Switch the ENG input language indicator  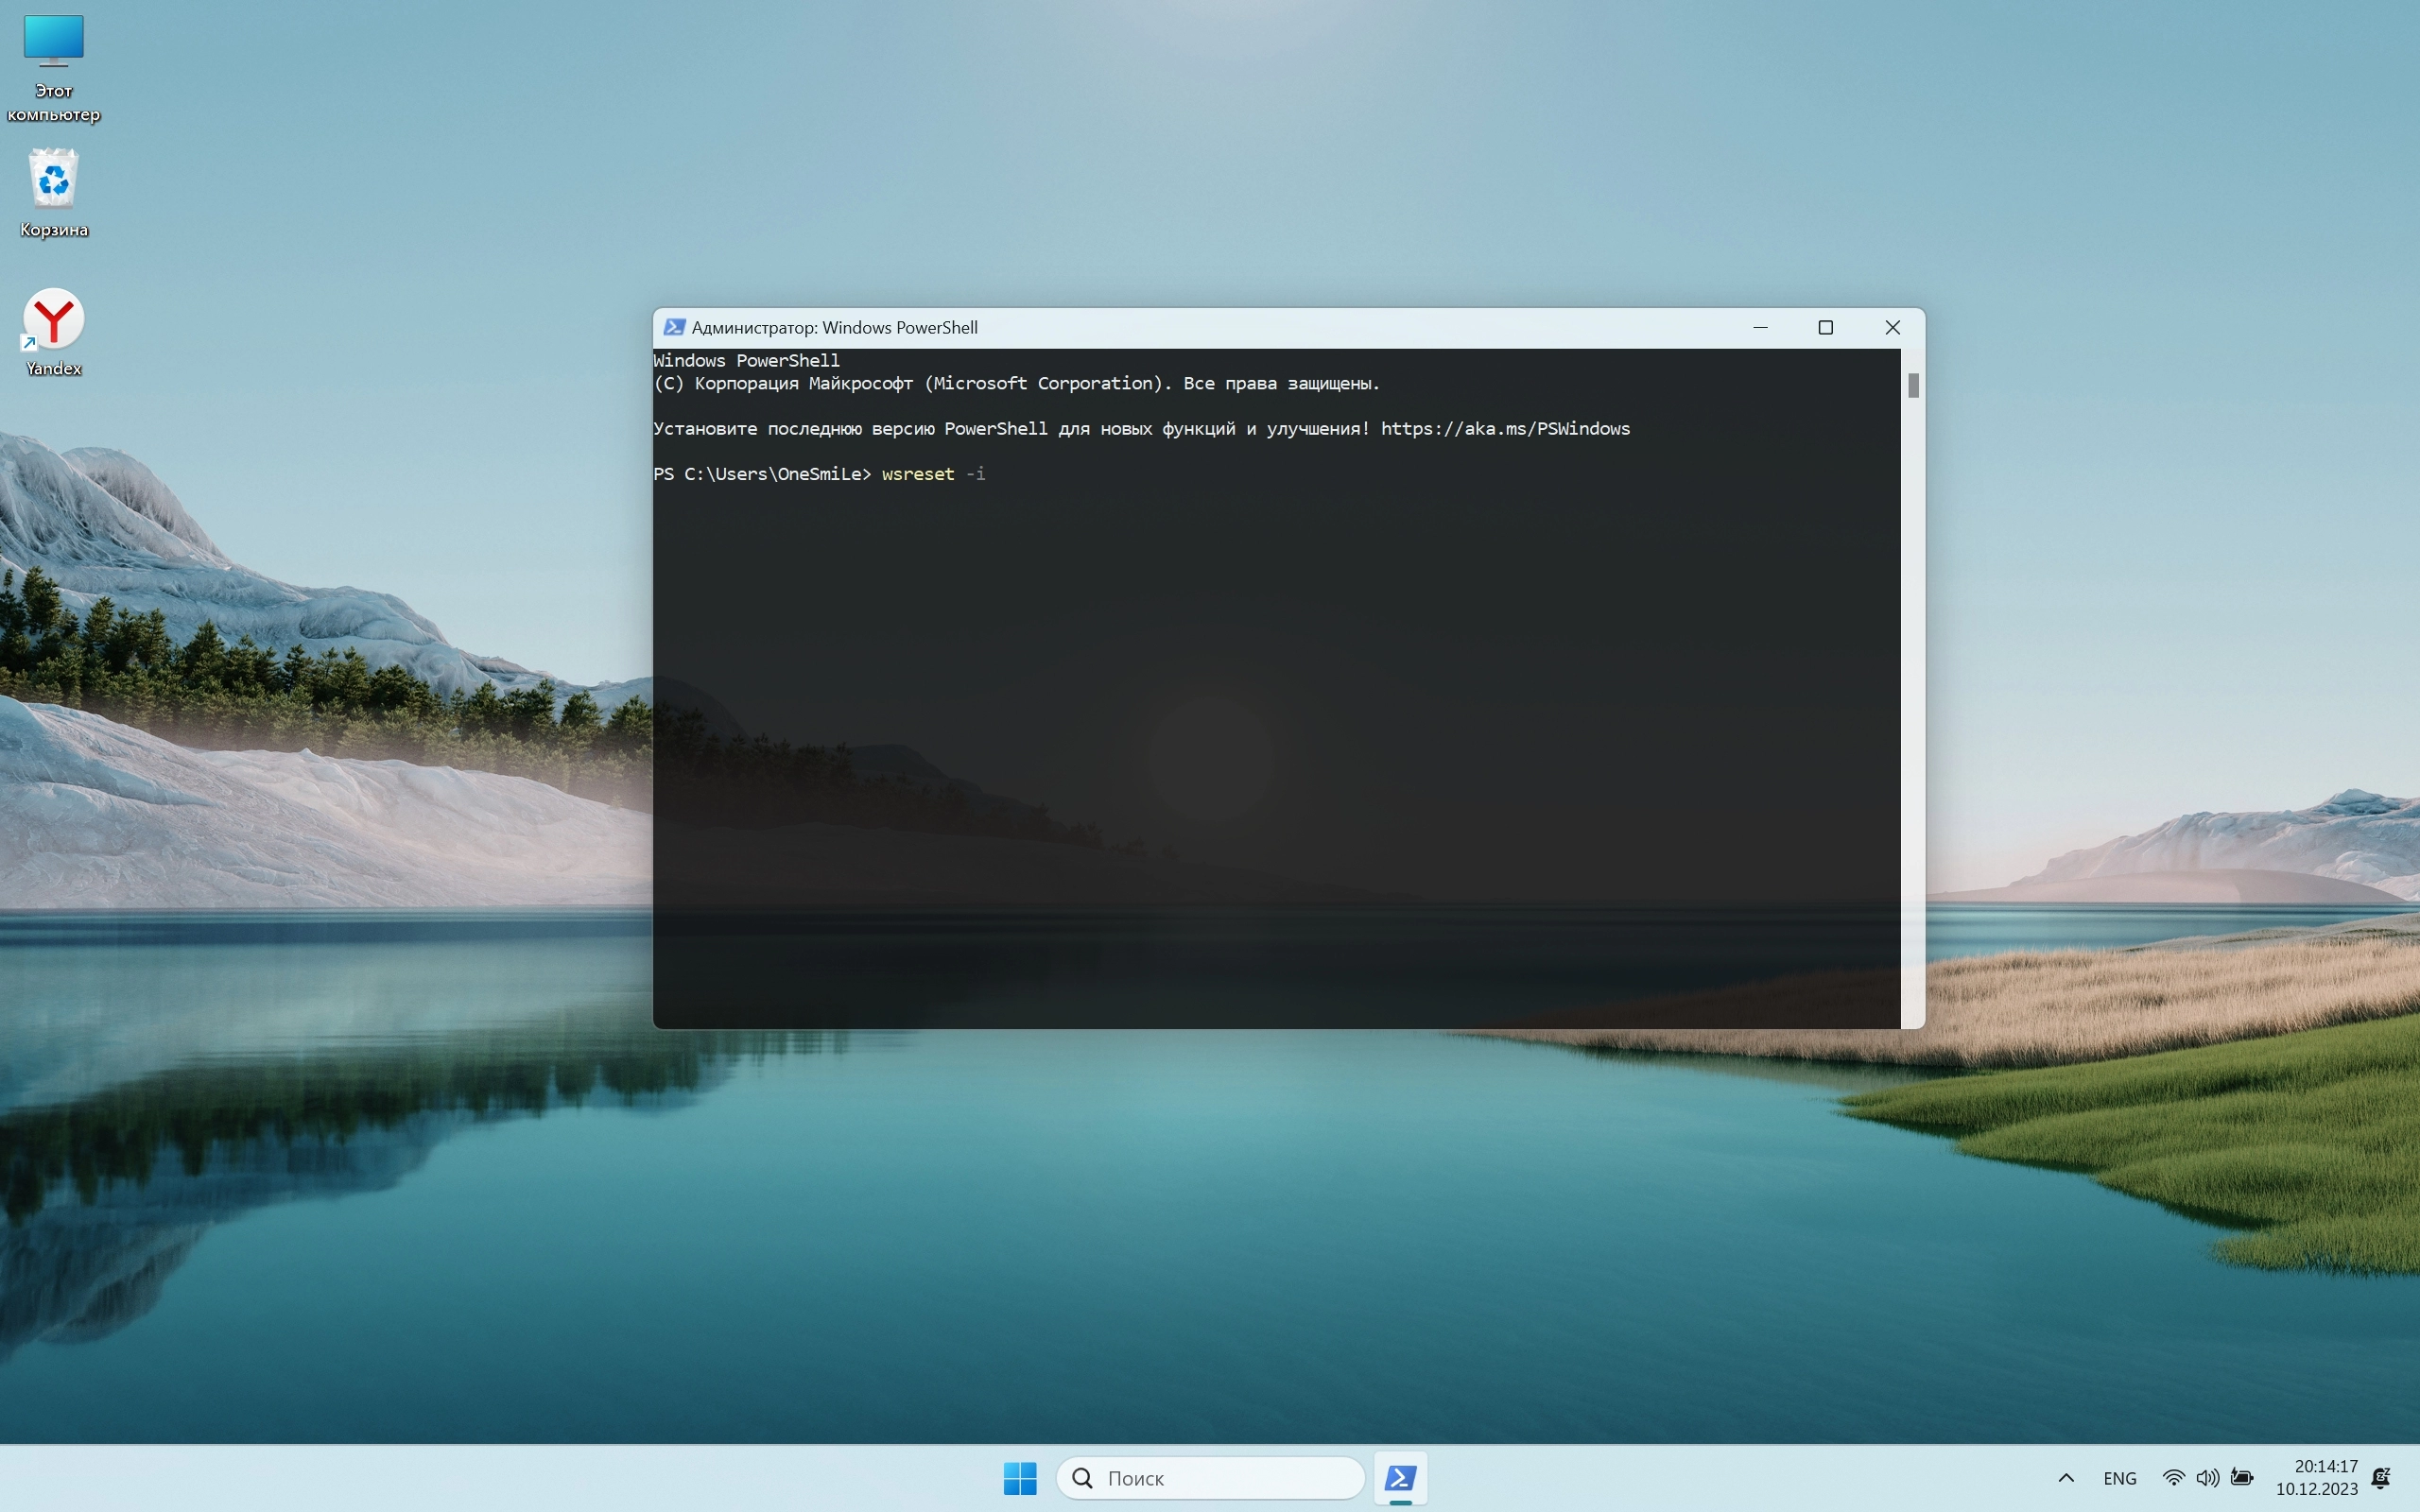(x=2119, y=1477)
